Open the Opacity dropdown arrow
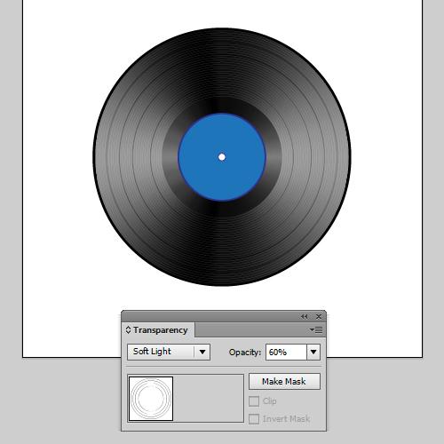Viewport: 444px width, 444px height. (313, 352)
